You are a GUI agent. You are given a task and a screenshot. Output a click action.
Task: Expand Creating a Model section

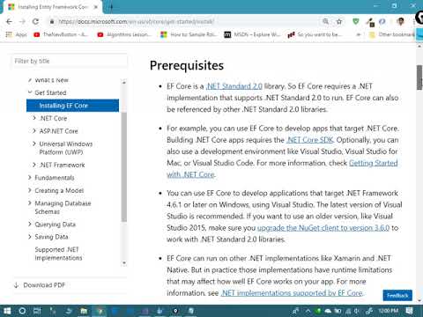30,190
